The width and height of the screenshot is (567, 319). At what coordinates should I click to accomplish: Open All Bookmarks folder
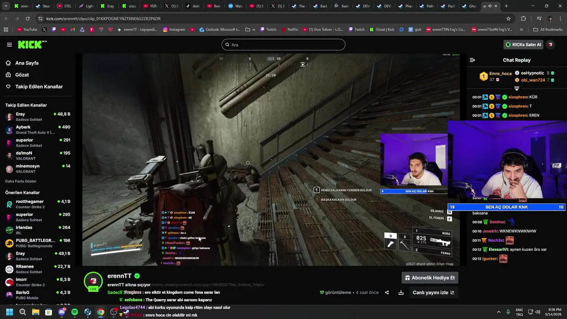[x=548, y=30]
